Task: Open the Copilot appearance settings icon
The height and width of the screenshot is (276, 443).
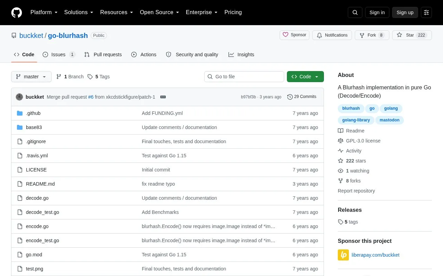Action: pos(426,12)
